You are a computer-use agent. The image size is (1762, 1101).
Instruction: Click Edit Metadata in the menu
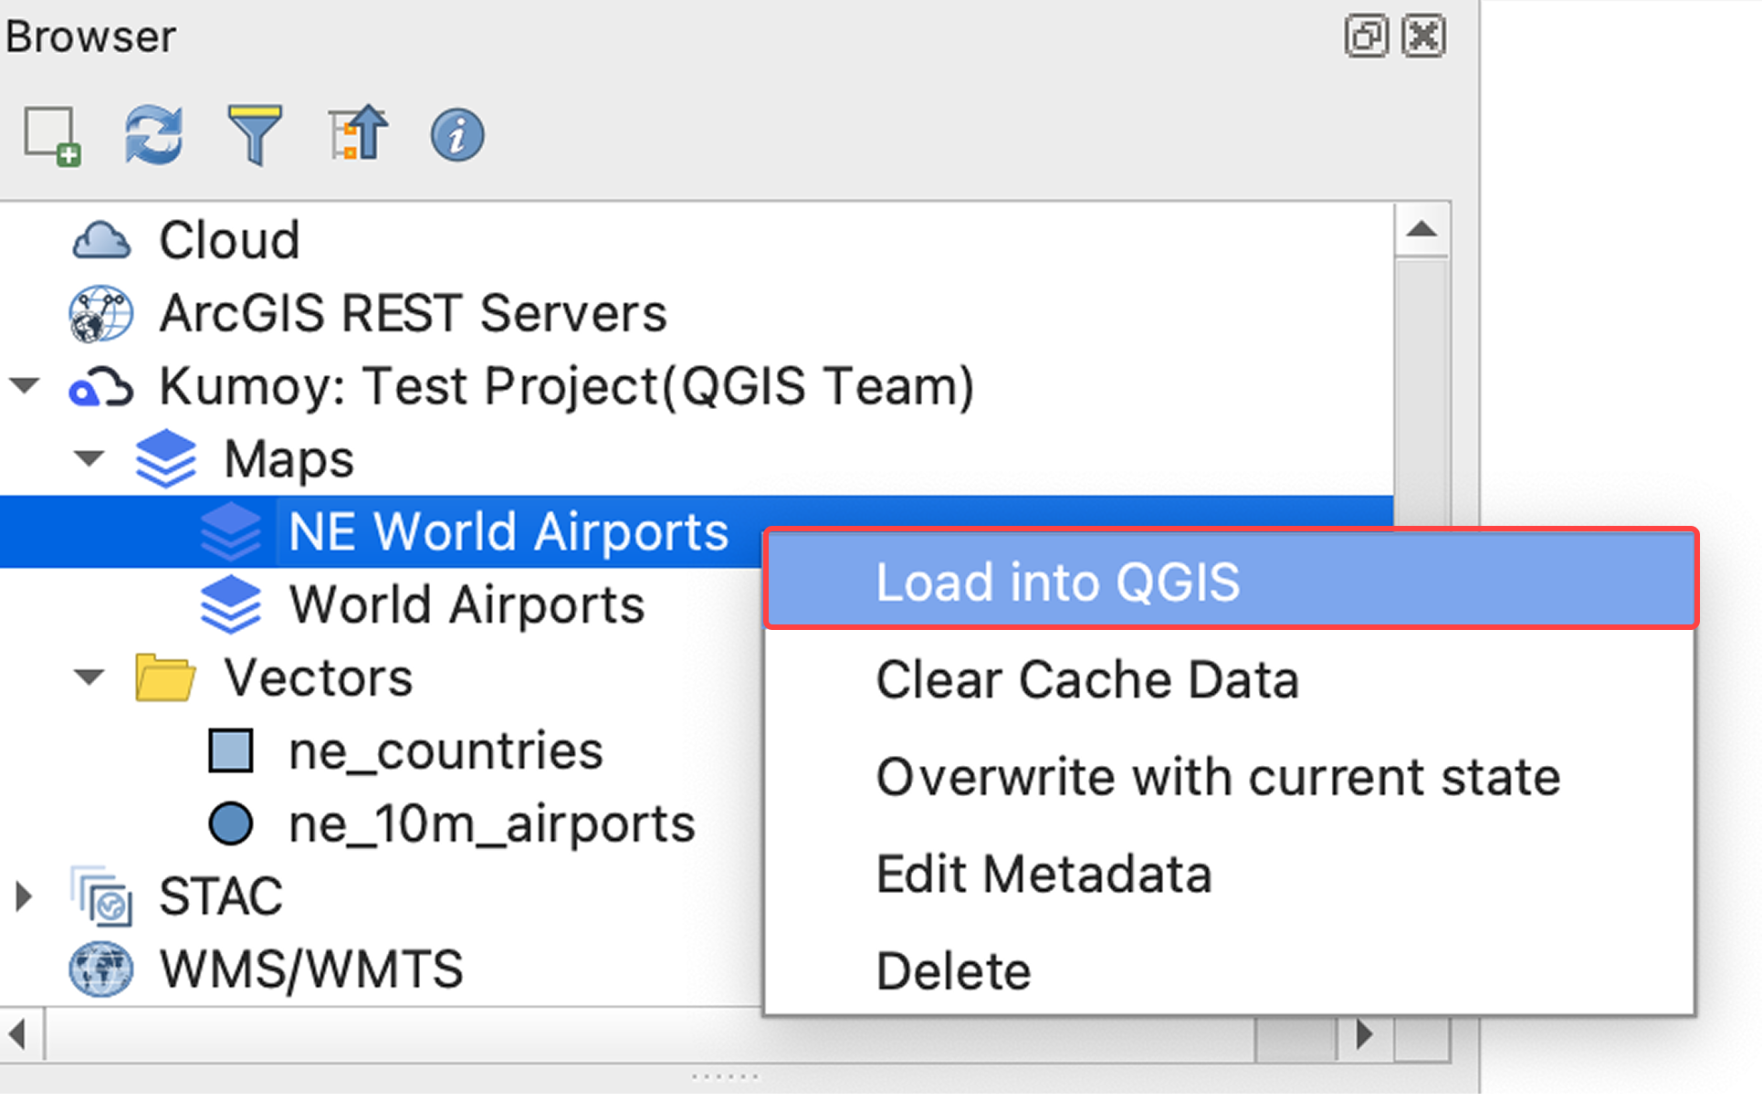click(x=1043, y=874)
